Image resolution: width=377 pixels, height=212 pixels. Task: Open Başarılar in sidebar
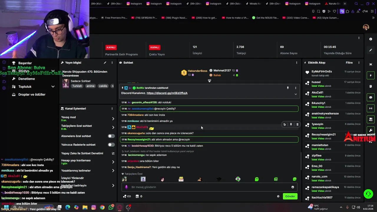coord(25,63)
